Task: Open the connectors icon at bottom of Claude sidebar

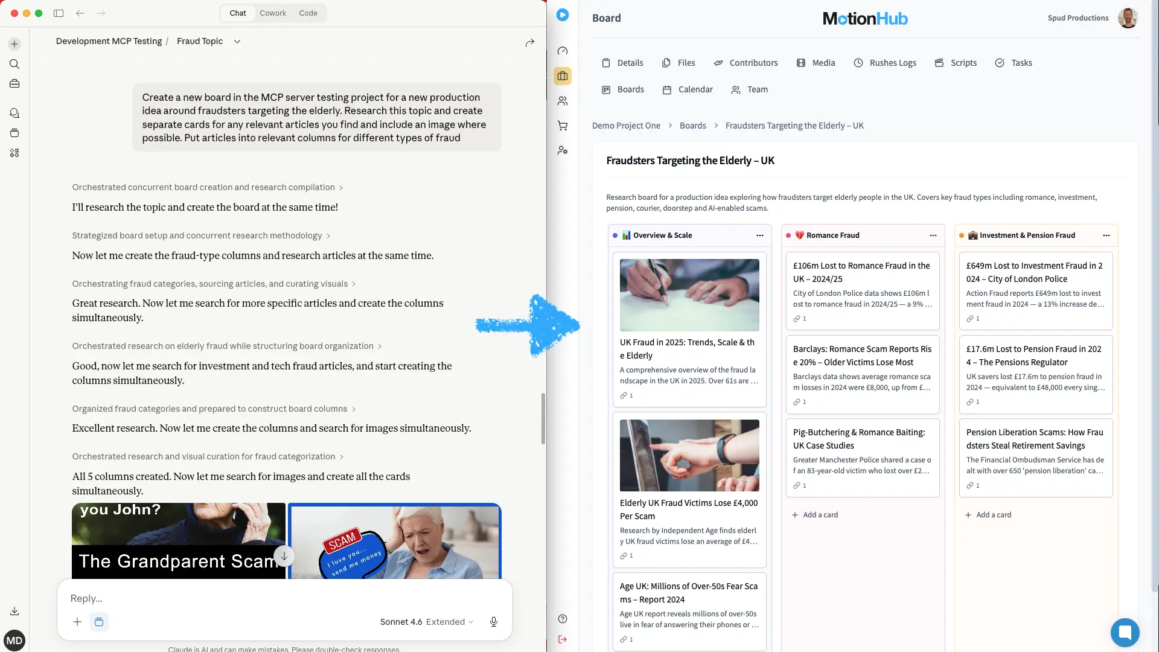Action: click(14, 153)
